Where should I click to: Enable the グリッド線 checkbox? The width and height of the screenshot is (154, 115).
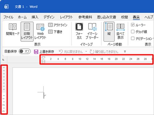133,31
